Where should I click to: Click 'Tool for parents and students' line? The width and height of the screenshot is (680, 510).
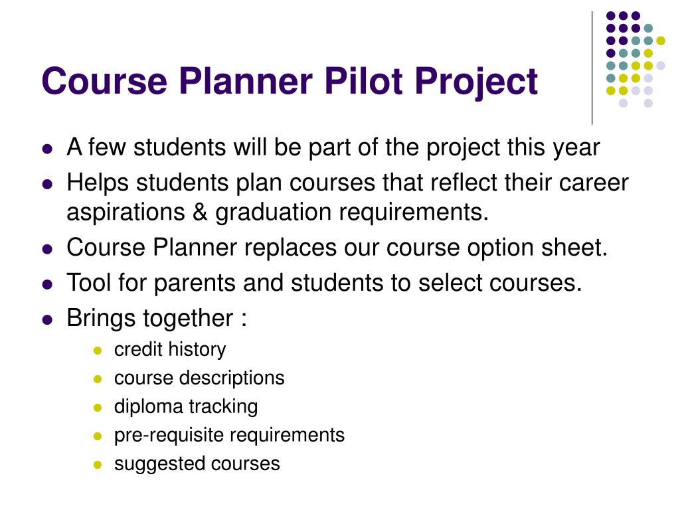[324, 283]
